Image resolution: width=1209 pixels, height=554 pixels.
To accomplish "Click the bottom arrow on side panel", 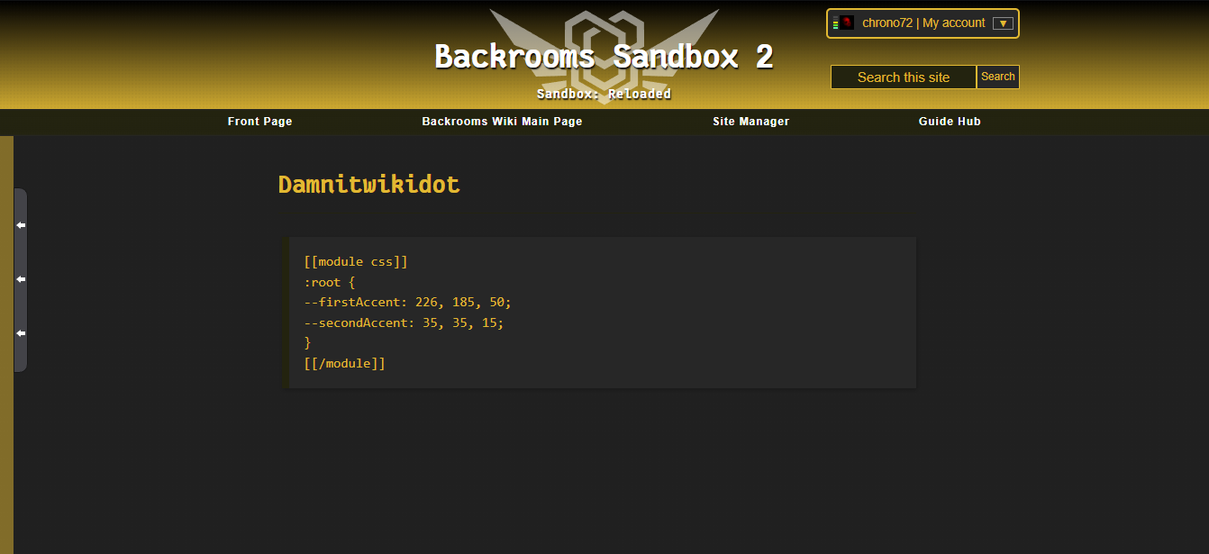I will pos(21,333).
